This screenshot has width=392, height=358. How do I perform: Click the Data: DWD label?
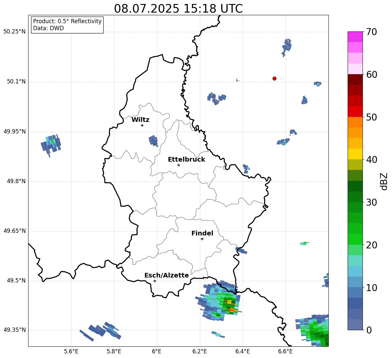pos(48,28)
